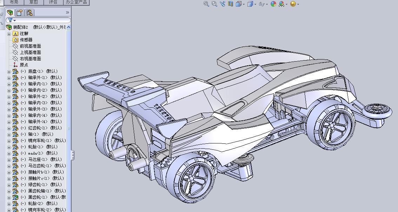This screenshot has width=398, height=212.
Task: Open dropdown arrow beside View Settings
Action: [298, 4]
